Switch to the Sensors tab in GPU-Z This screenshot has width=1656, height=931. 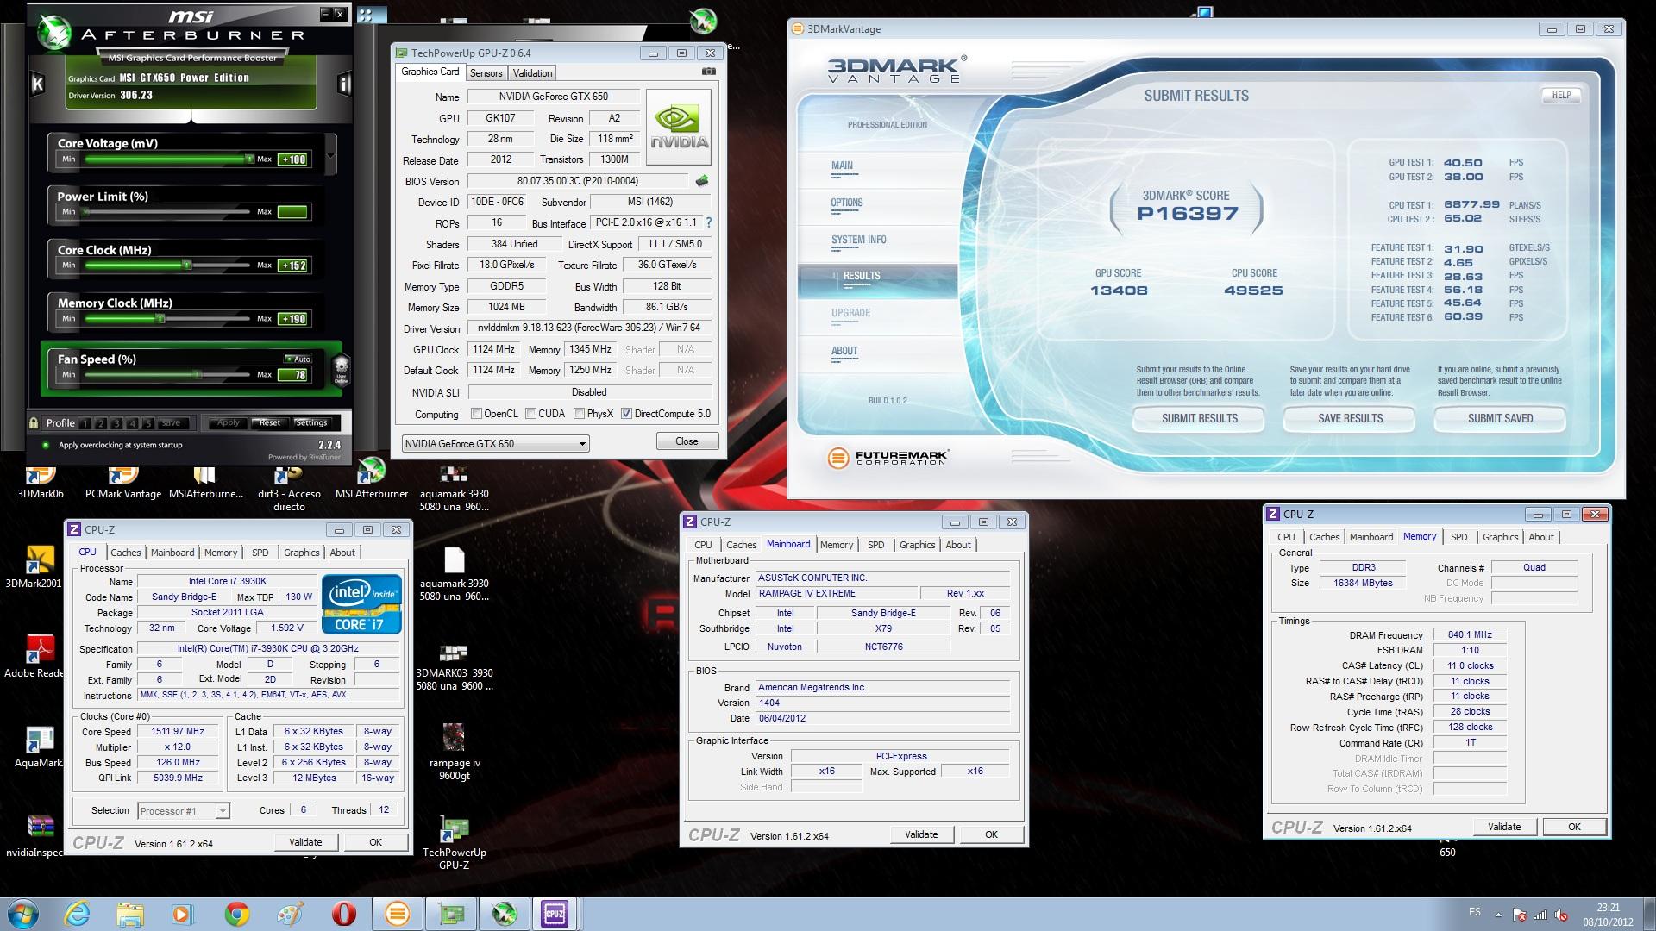coord(486,73)
